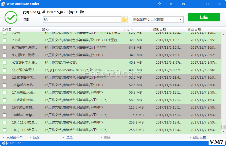The width and height of the screenshot is (226, 146).
Task: Check 16半边山智慧 row created 2017/11/7 8:53
Action: point(5,108)
